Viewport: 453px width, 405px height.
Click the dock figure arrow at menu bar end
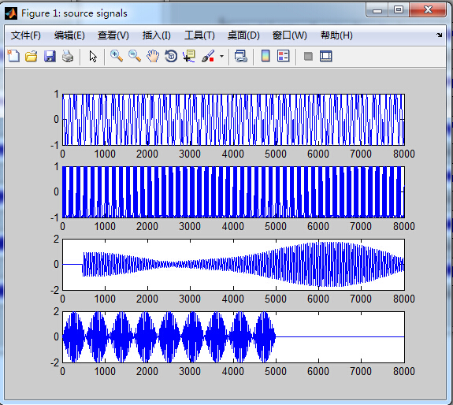(439, 35)
